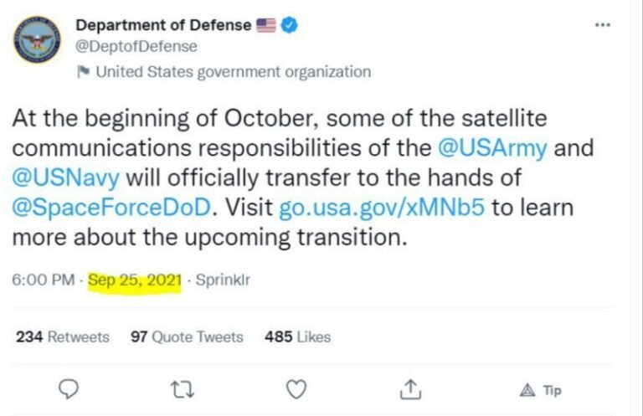This screenshot has width=643, height=416.
Task: Open the @USNavy mention
Action: [64, 177]
